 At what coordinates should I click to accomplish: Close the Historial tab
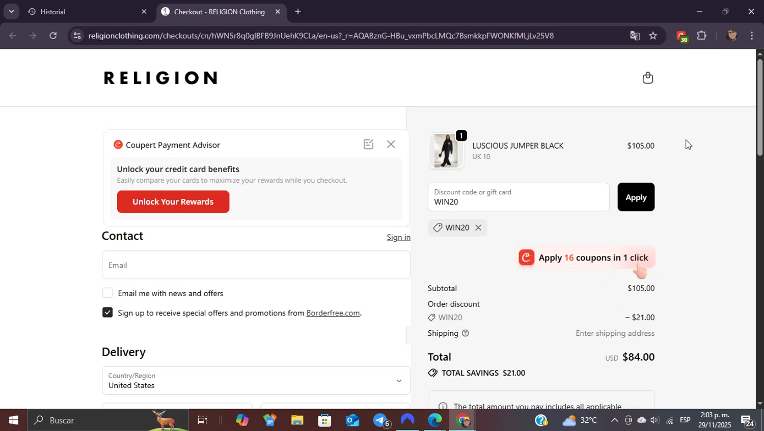tap(144, 12)
